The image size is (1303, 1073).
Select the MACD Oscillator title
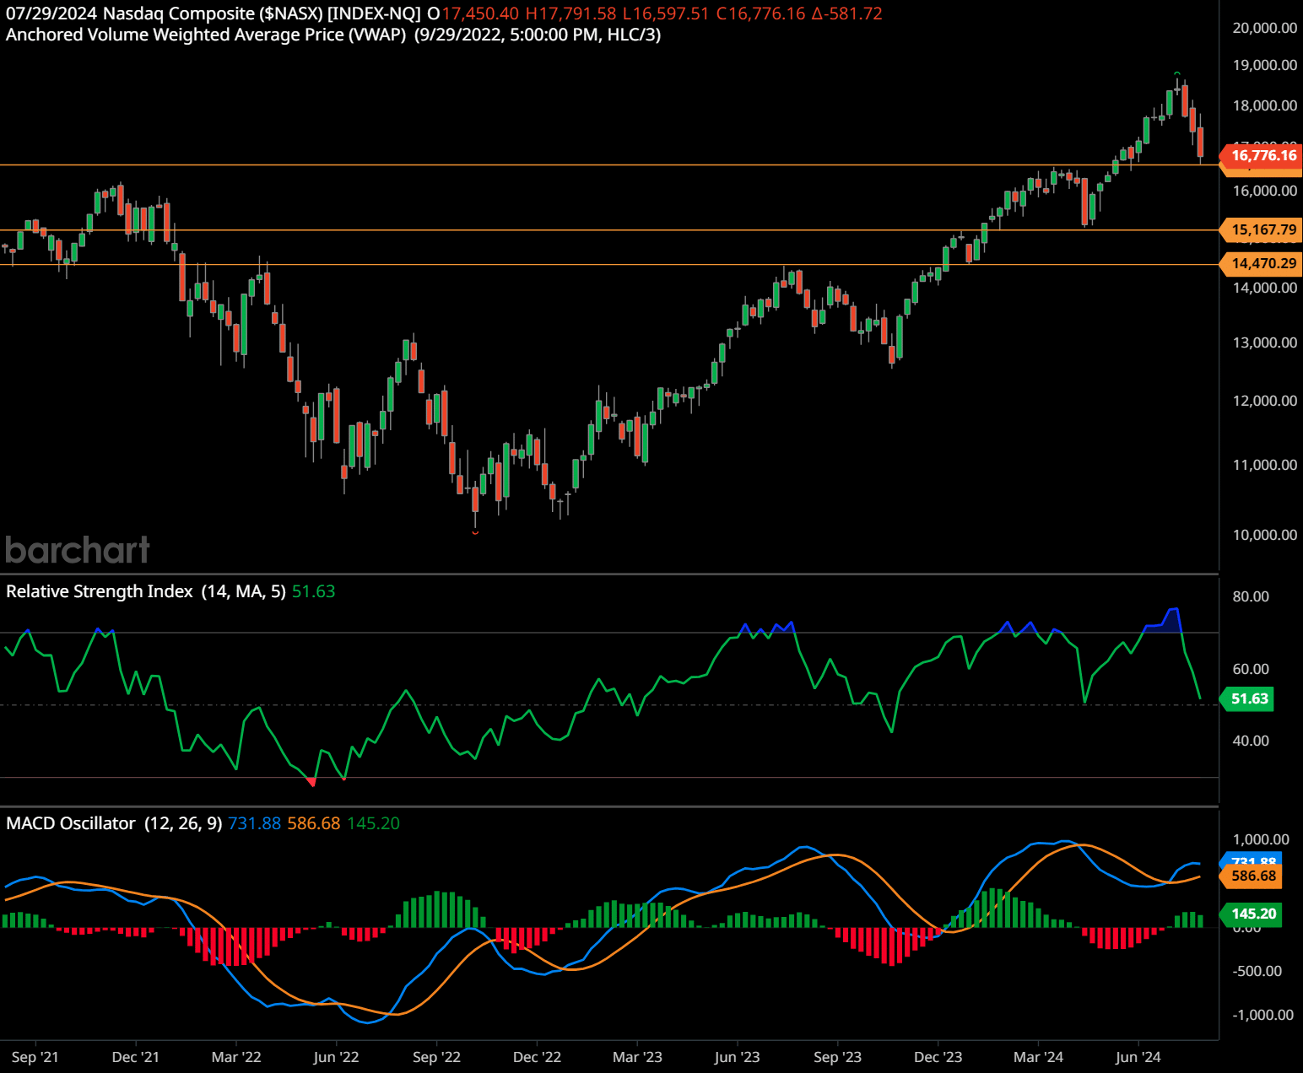[x=71, y=823]
